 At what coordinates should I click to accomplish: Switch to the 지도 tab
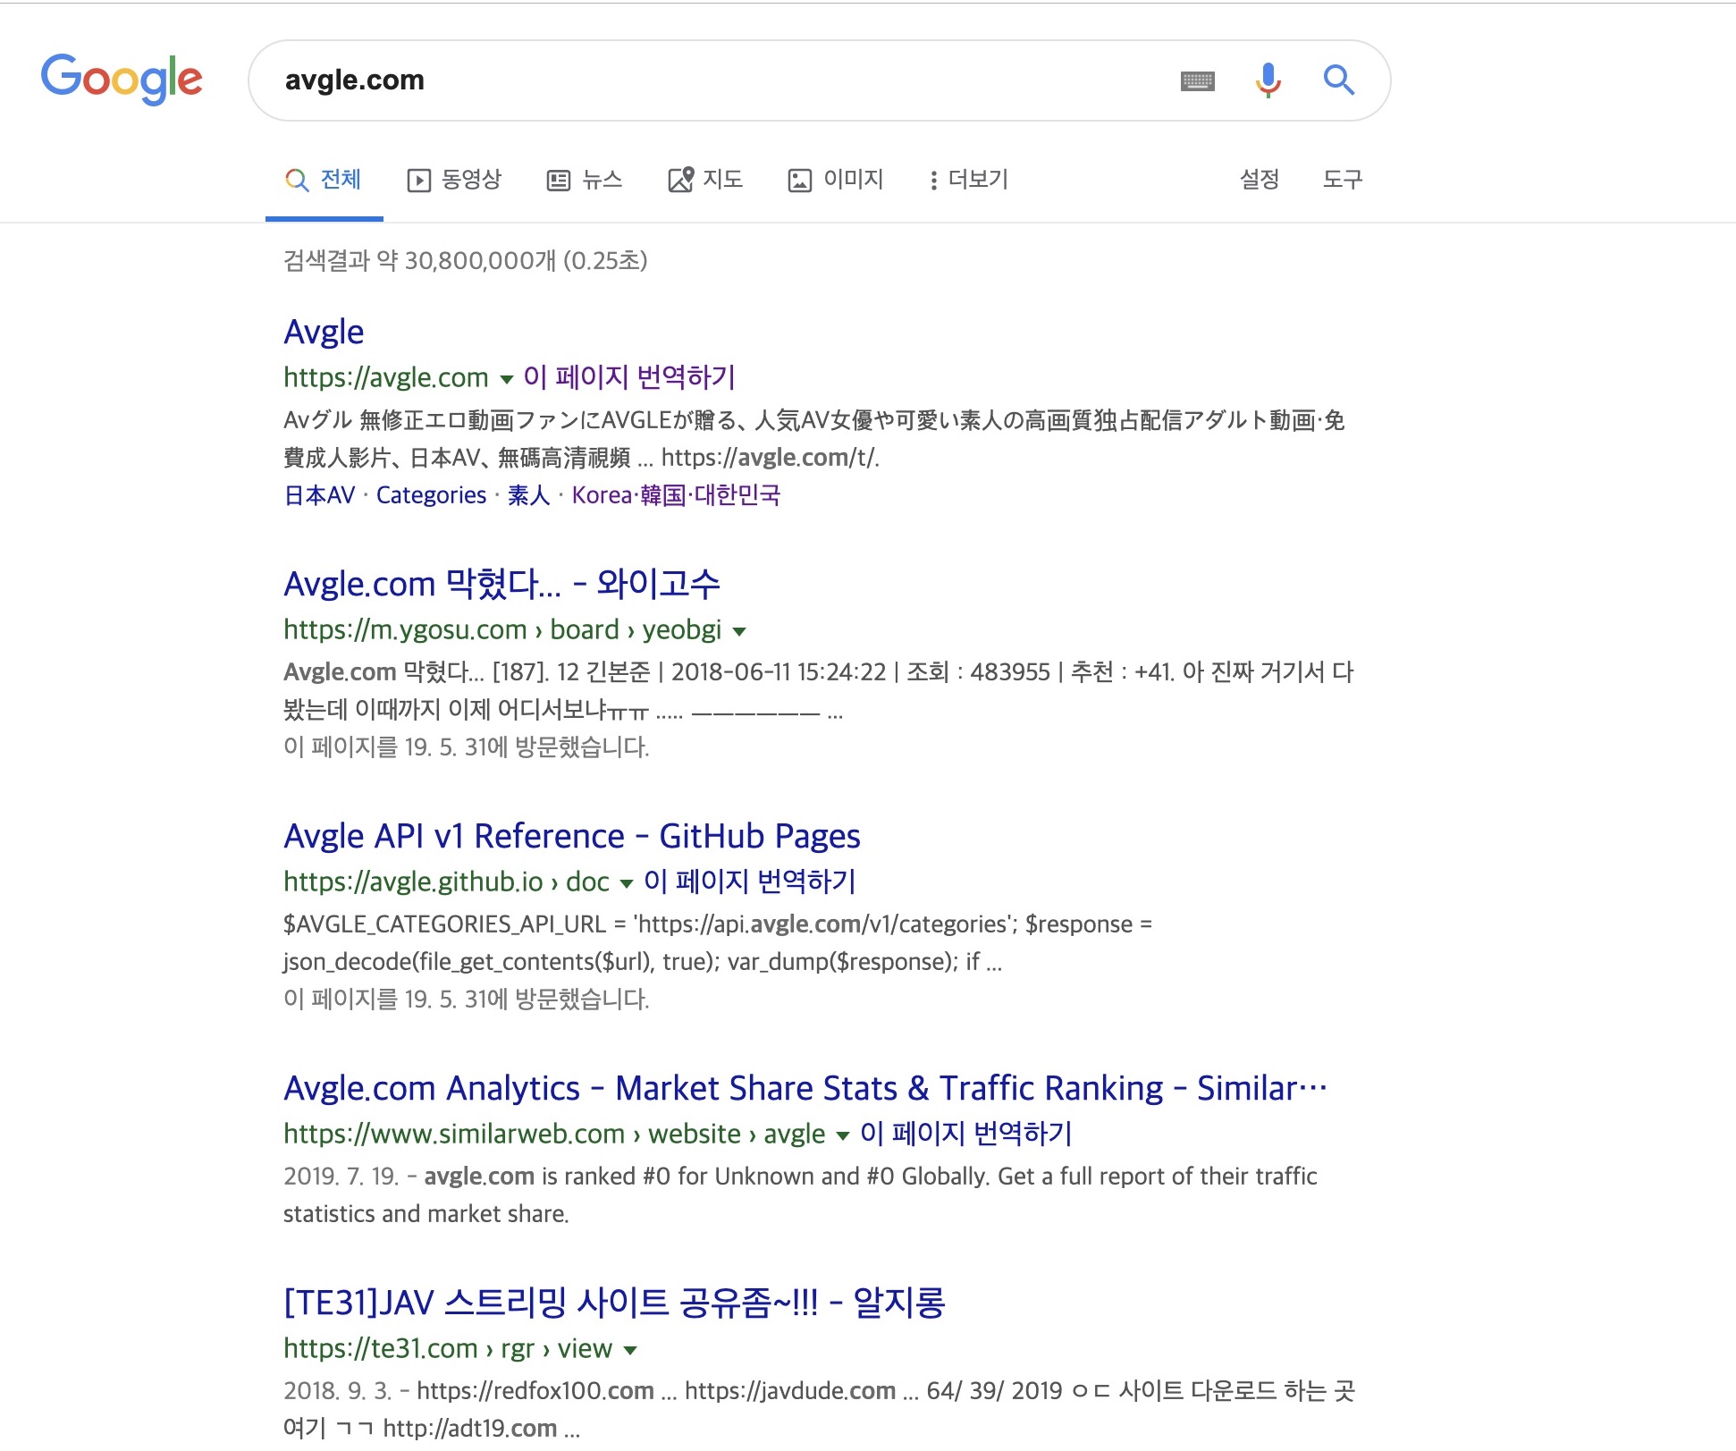(x=705, y=181)
